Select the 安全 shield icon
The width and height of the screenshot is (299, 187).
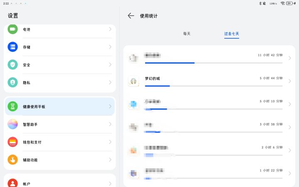pyautogui.click(x=13, y=65)
